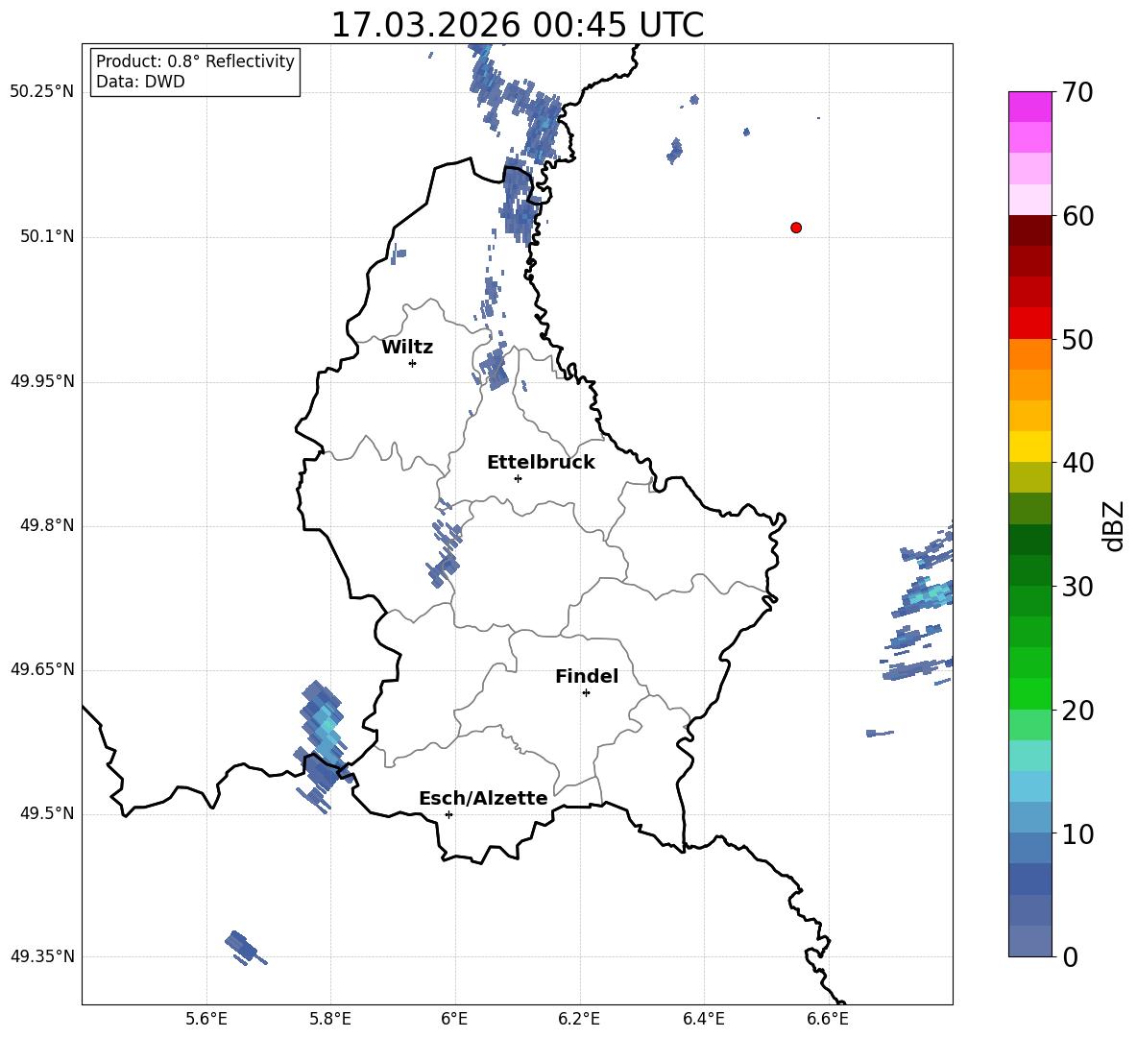Click the 5.6°E longitude label

206,1019
